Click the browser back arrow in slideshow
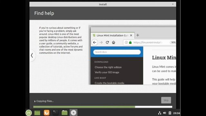The image size is (206, 116). pyautogui.click(x=95, y=42)
